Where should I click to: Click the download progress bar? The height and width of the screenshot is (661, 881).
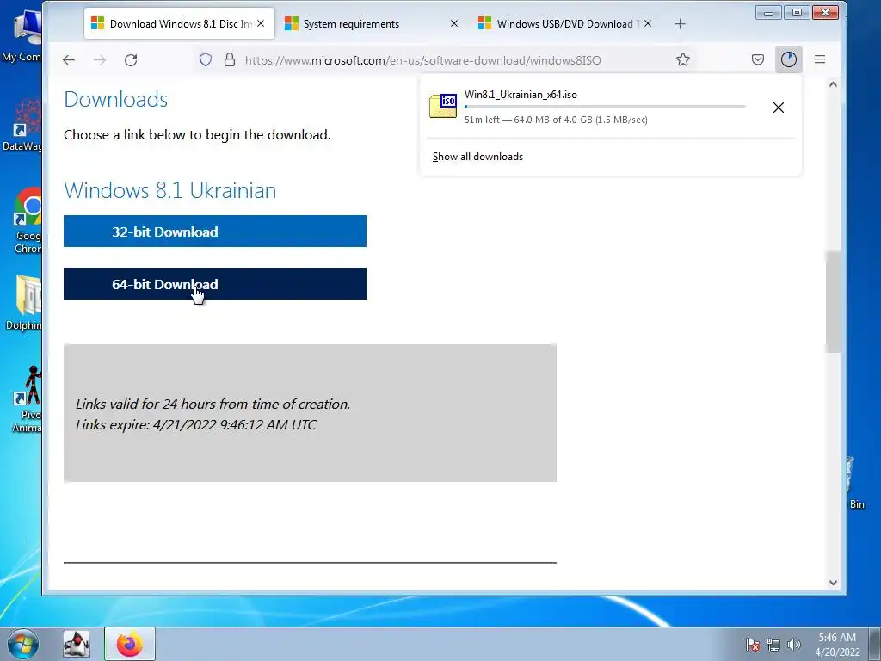(x=605, y=106)
